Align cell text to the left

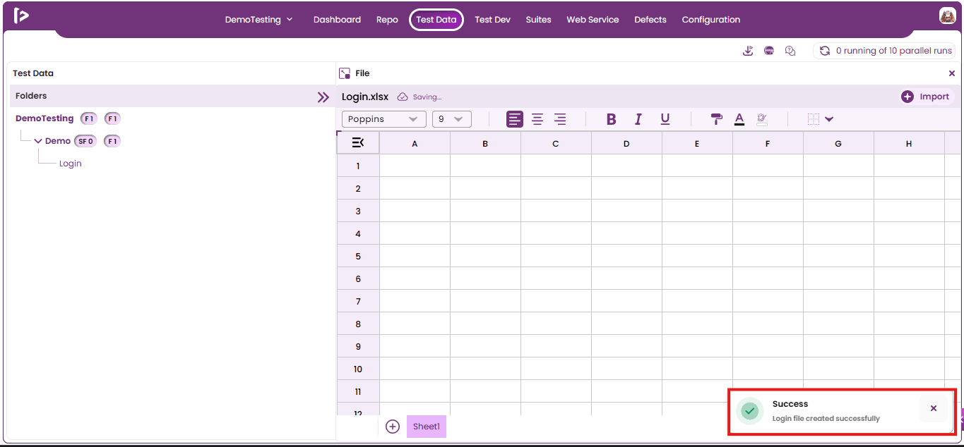tap(516, 119)
